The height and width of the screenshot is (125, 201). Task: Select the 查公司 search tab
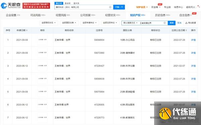pos(59,3)
